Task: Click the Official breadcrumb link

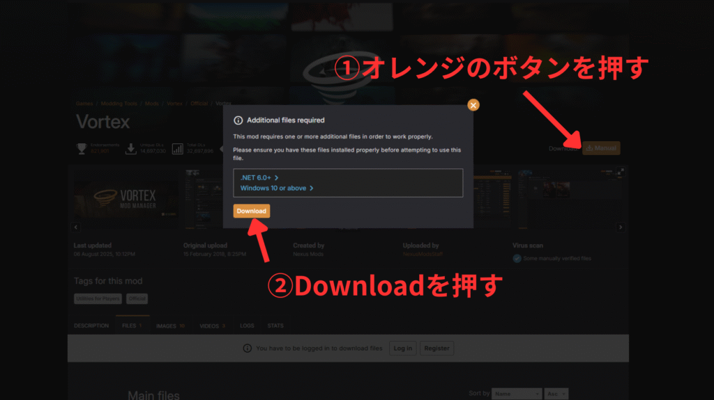Action: [199, 104]
